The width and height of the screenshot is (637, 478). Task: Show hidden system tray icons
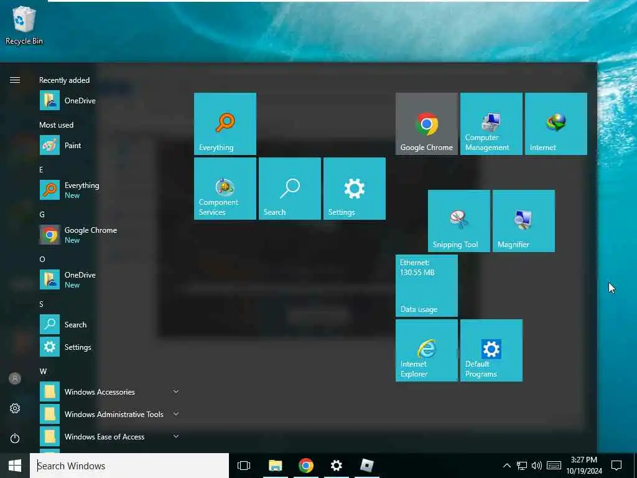506,466
